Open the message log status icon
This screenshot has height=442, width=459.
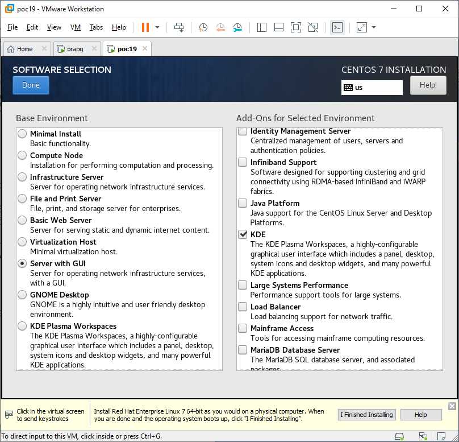point(441,436)
